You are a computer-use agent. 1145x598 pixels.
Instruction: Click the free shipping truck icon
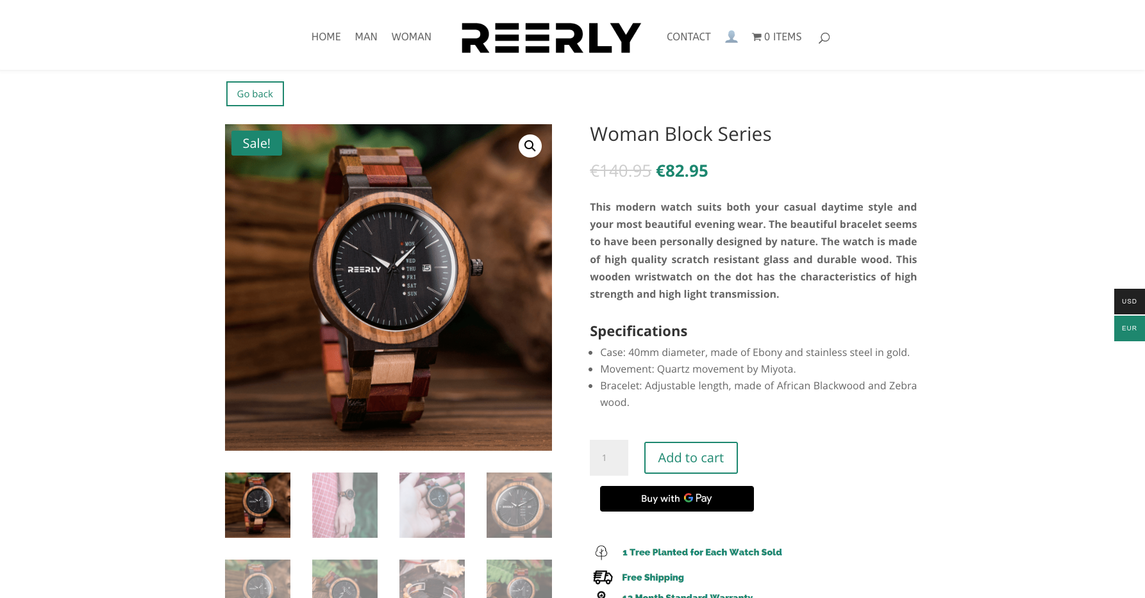(x=603, y=578)
